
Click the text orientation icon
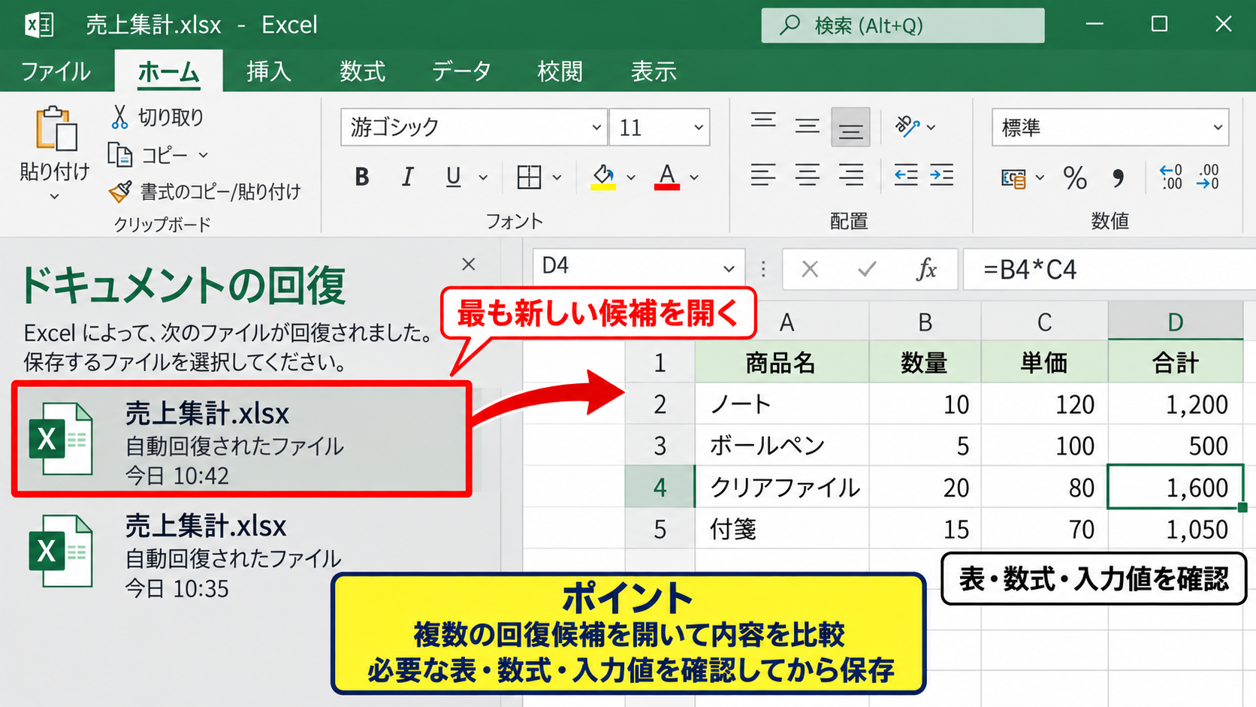click(907, 126)
